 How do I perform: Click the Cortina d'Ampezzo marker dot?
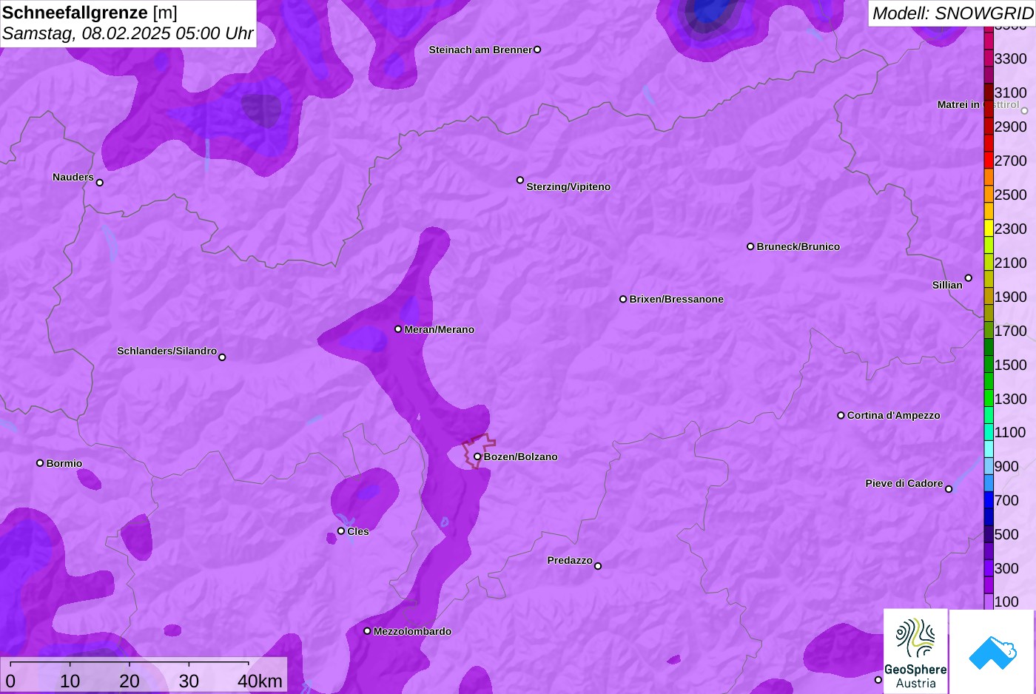(841, 415)
